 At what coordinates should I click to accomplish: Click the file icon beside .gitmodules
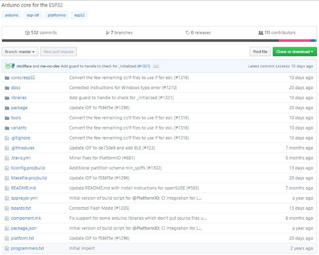7,148
